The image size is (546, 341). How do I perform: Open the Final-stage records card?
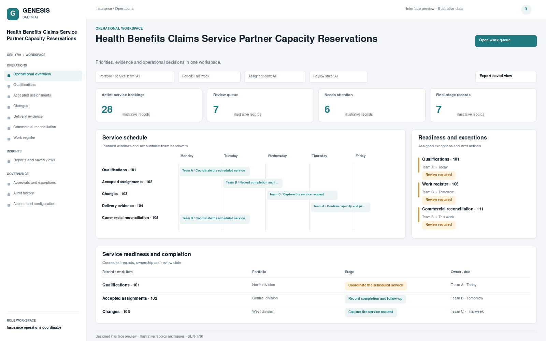click(x=483, y=105)
